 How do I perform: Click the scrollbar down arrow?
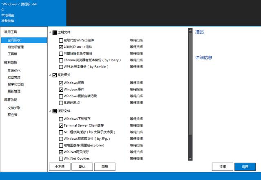190,158
